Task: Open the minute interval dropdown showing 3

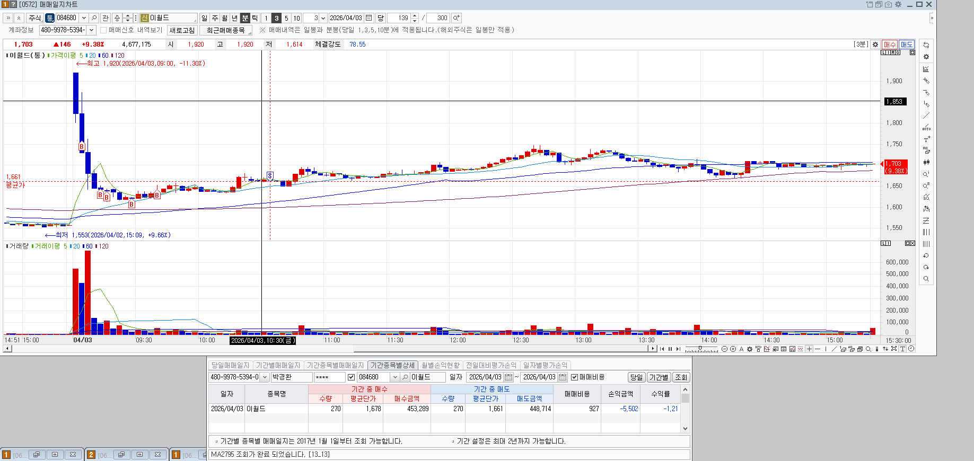Action: click(x=323, y=18)
